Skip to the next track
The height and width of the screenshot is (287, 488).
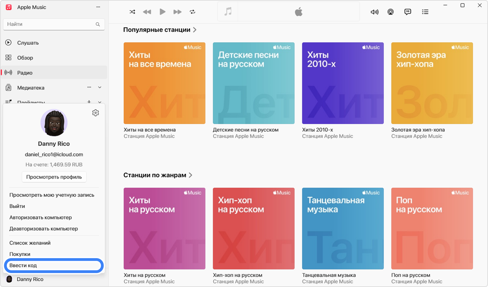tap(177, 12)
